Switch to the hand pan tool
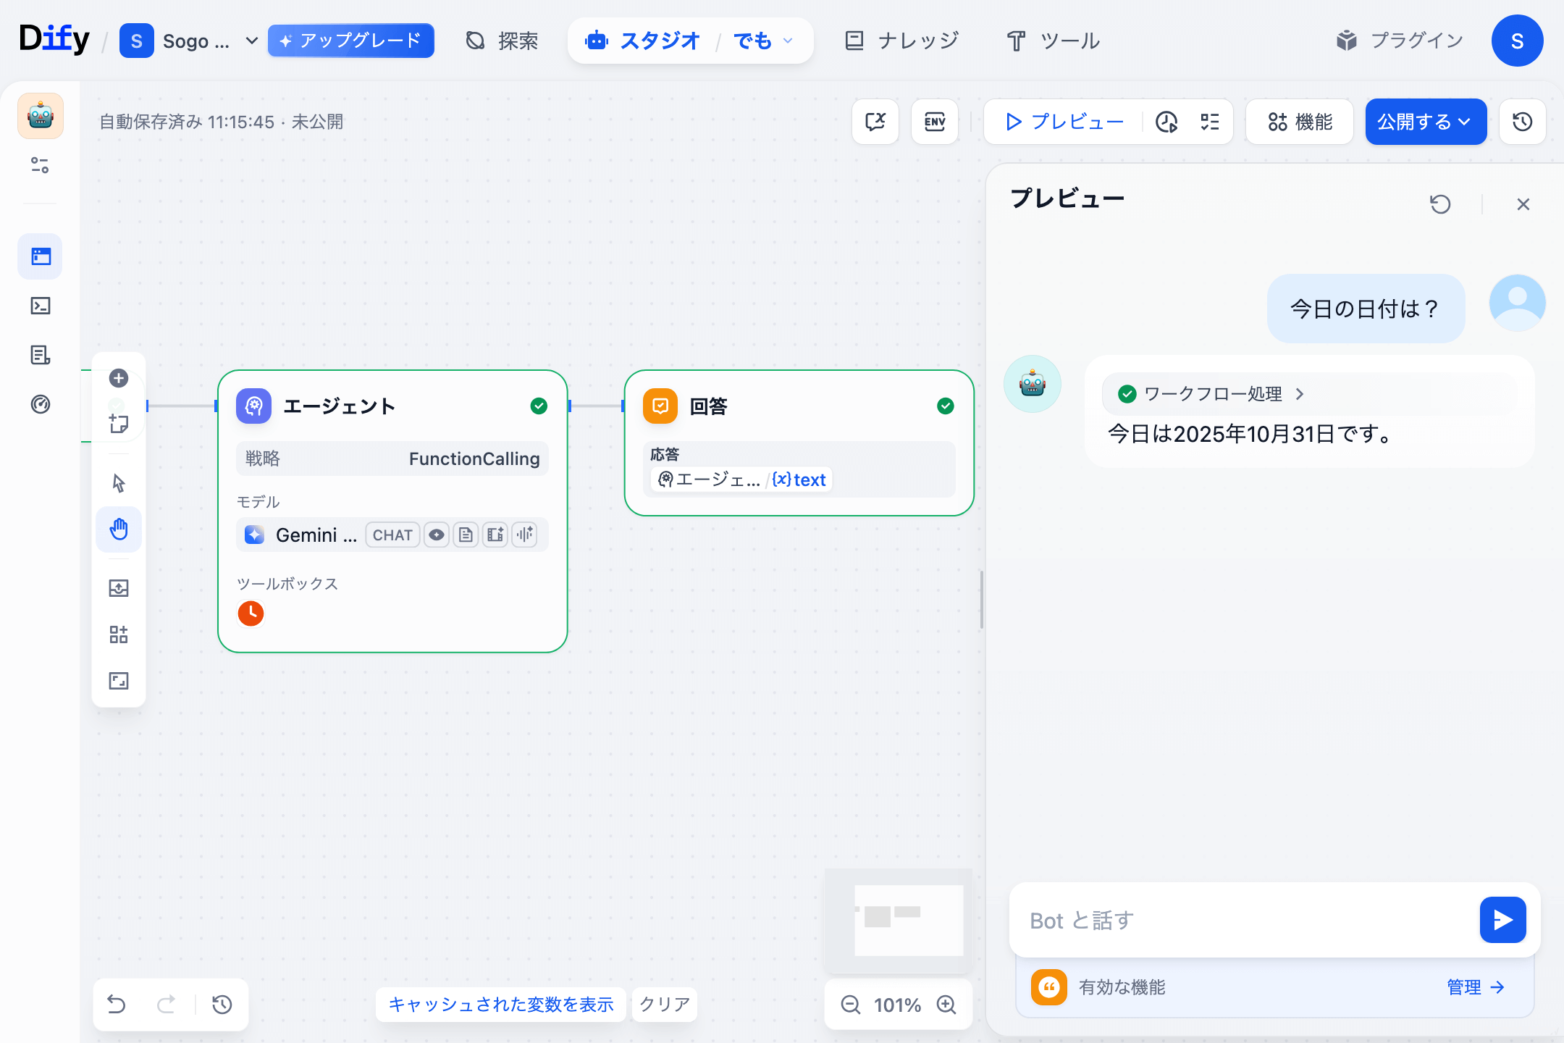 point(119,529)
